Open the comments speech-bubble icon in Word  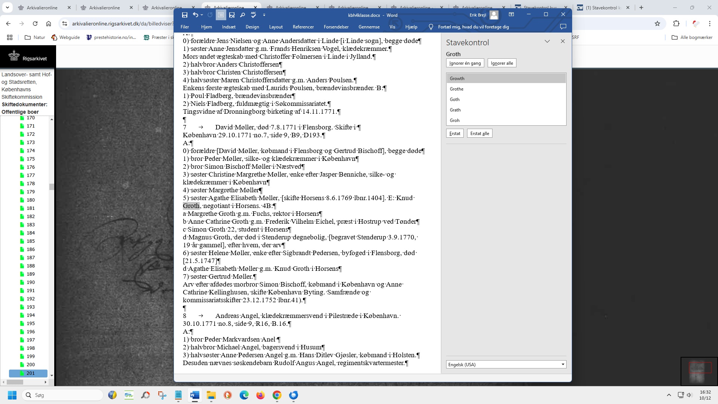click(563, 27)
